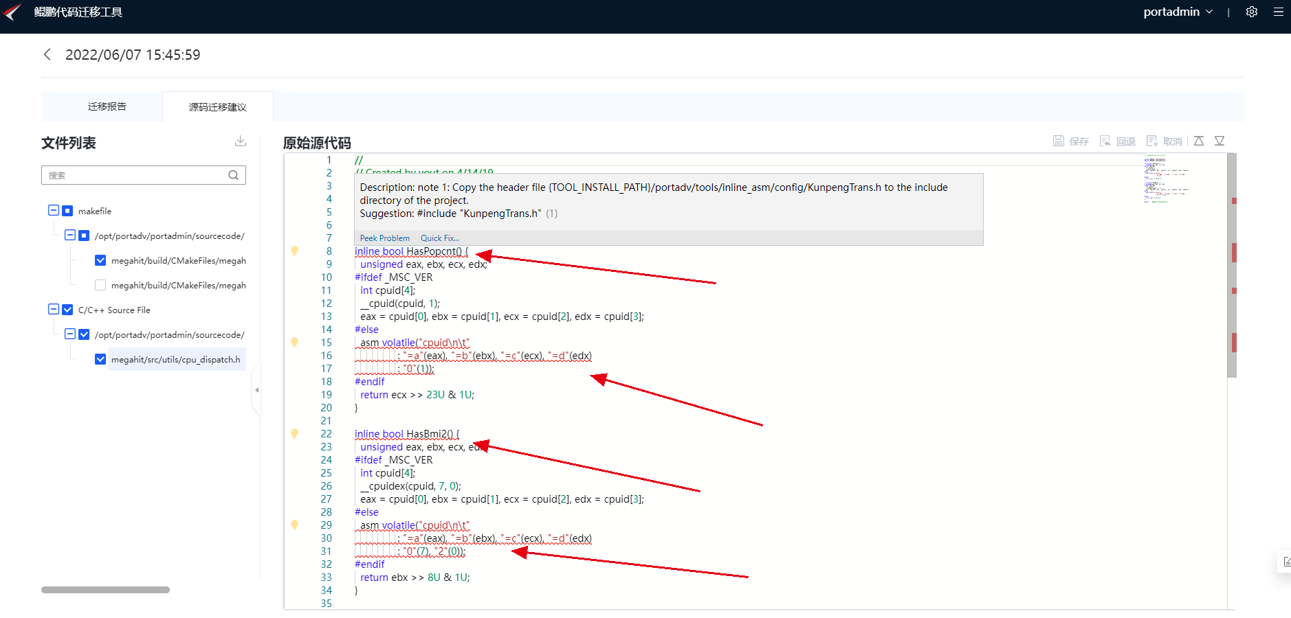Image resolution: width=1291 pixels, height=618 pixels.
Task: Click the magnifier icon in the search box
Action: pos(234,175)
